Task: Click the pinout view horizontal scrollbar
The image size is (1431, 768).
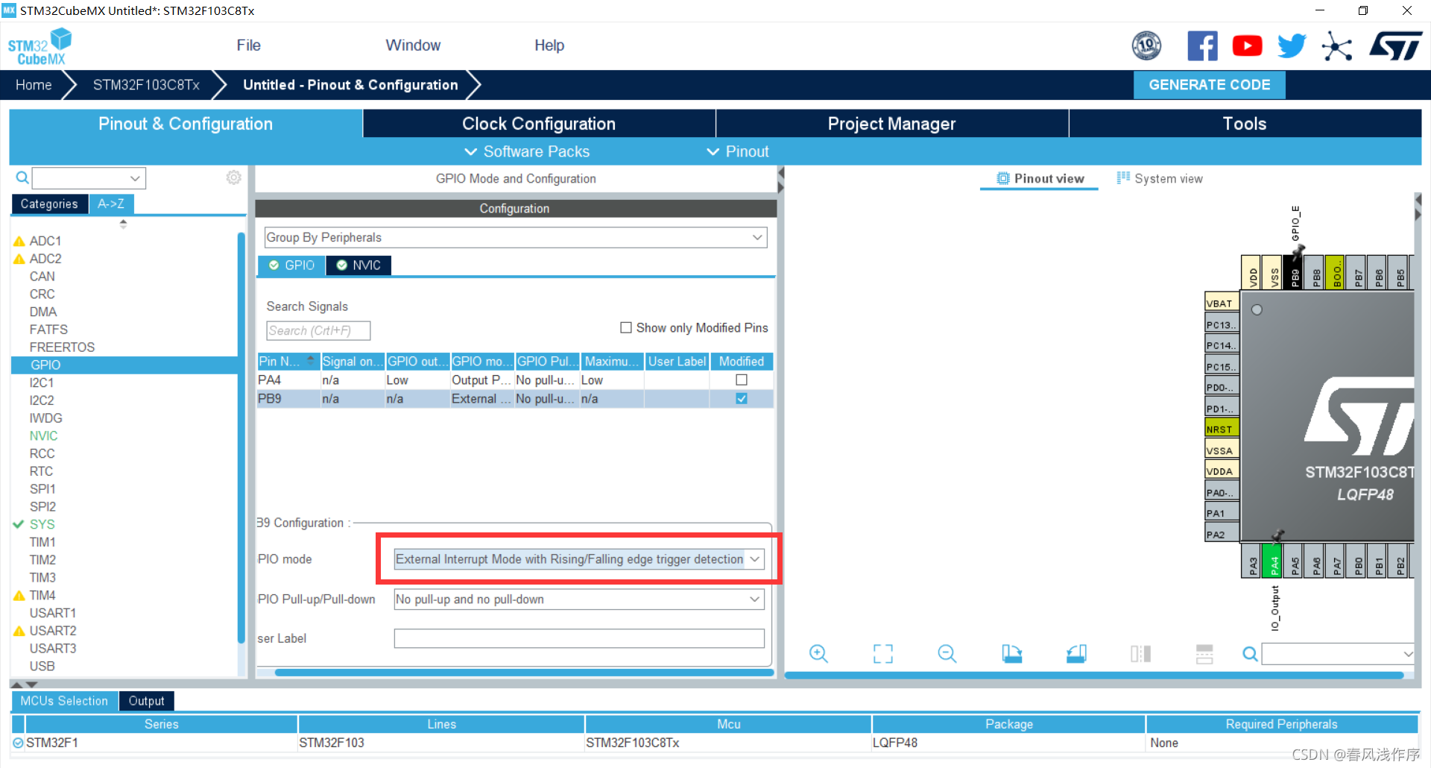Action: pos(1094,676)
